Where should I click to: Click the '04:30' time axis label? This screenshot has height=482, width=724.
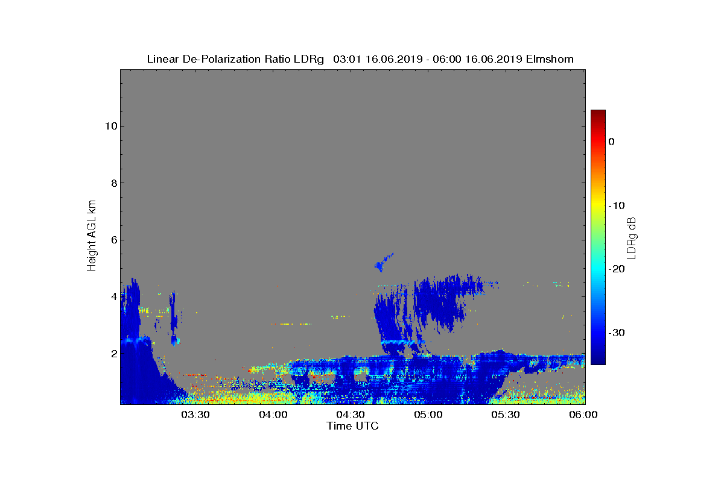click(351, 415)
